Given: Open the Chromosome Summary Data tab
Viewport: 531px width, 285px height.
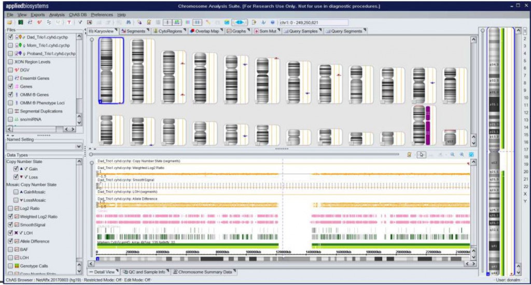Looking at the screenshot, I should 204,272.
